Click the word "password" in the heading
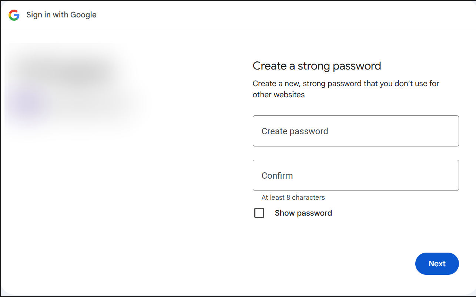 pyautogui.click(x=357, y=66)
